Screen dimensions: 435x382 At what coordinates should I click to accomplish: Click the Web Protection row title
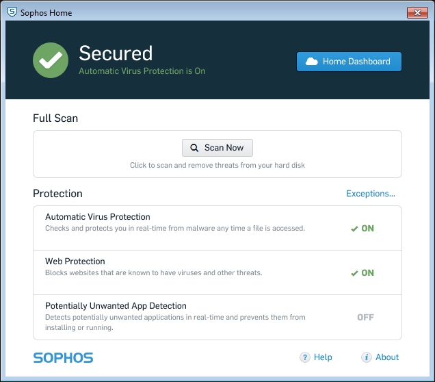tap(75, 262)
